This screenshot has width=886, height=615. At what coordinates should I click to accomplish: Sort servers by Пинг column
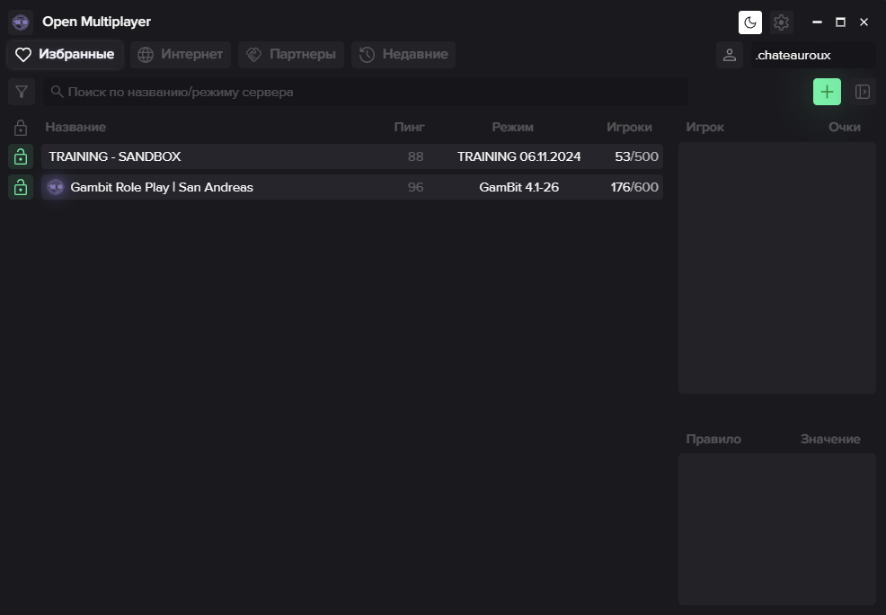[x=409, y=127]
